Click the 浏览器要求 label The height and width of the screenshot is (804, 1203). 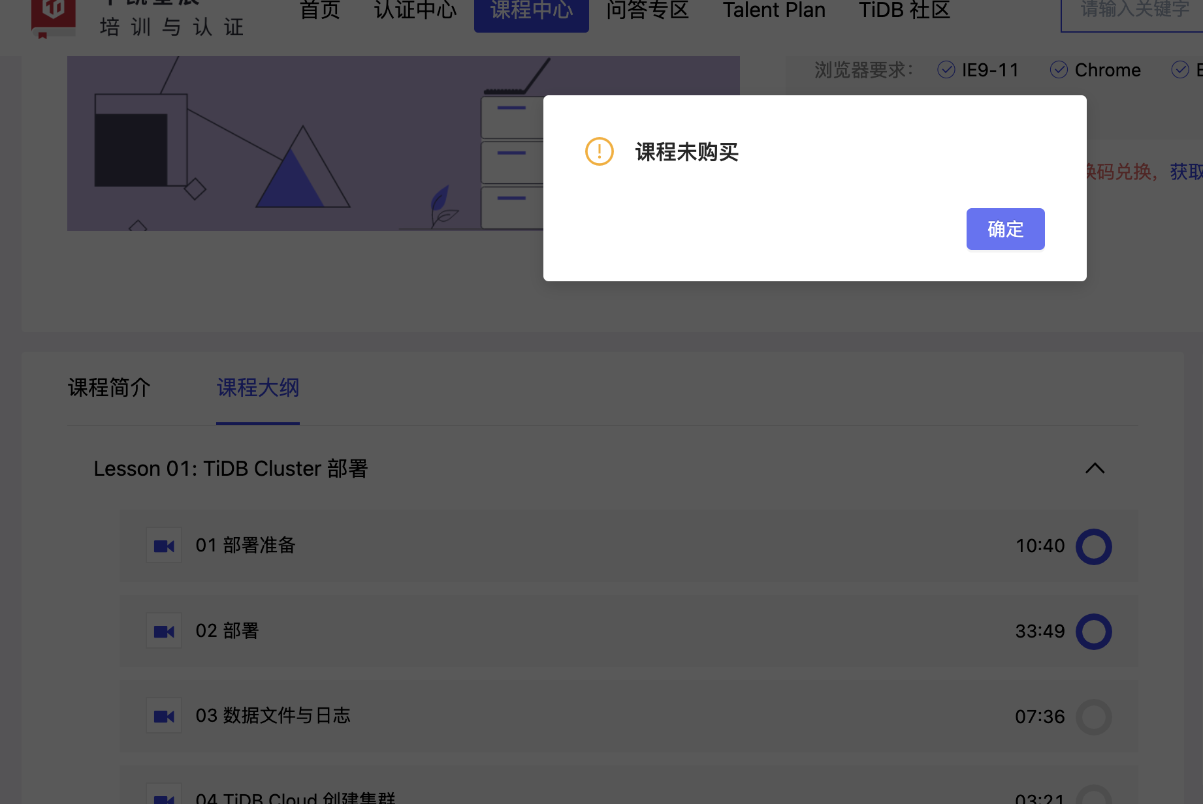863,70
